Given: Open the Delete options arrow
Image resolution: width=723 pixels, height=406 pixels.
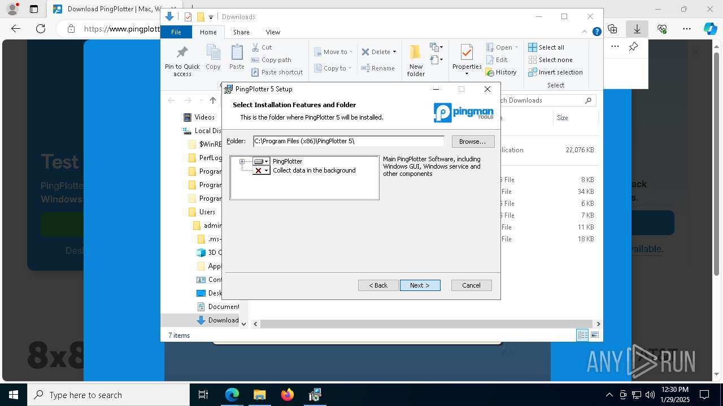Looking at the screenshot, I should [x=394, y=52].
